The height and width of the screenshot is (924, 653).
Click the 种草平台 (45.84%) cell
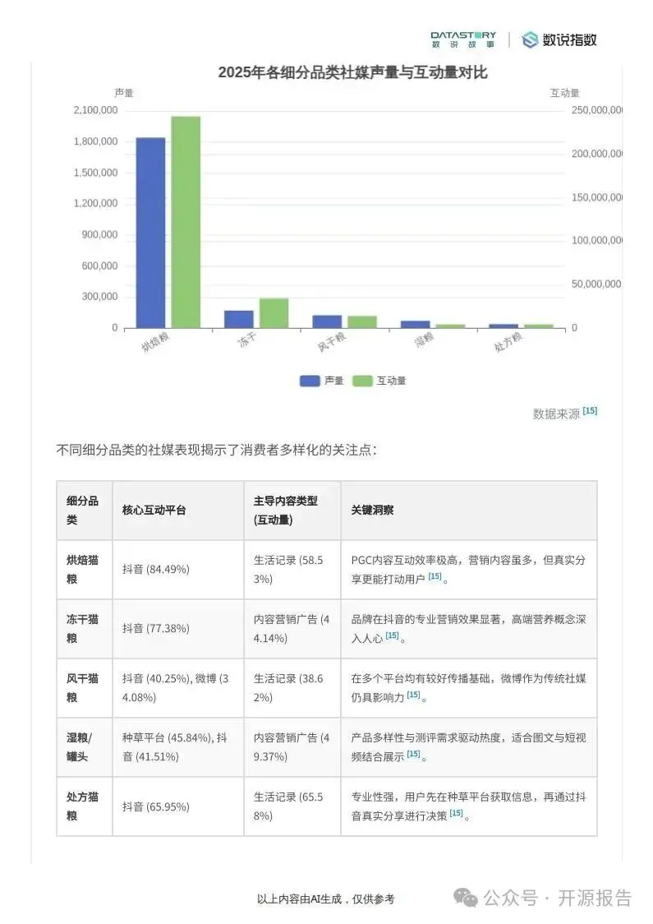click(x=177, y=747)
